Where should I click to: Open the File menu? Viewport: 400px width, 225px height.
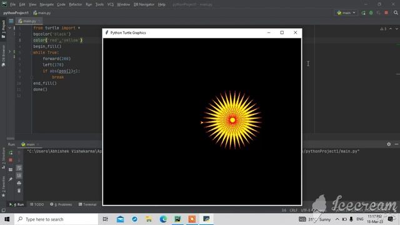pos(12,4)
